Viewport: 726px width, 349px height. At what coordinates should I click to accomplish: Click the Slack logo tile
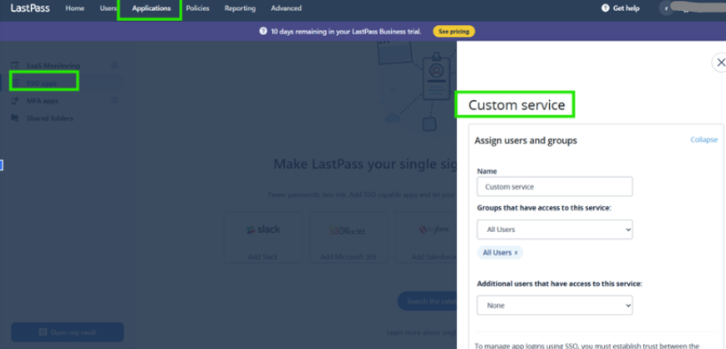(263, 230)
